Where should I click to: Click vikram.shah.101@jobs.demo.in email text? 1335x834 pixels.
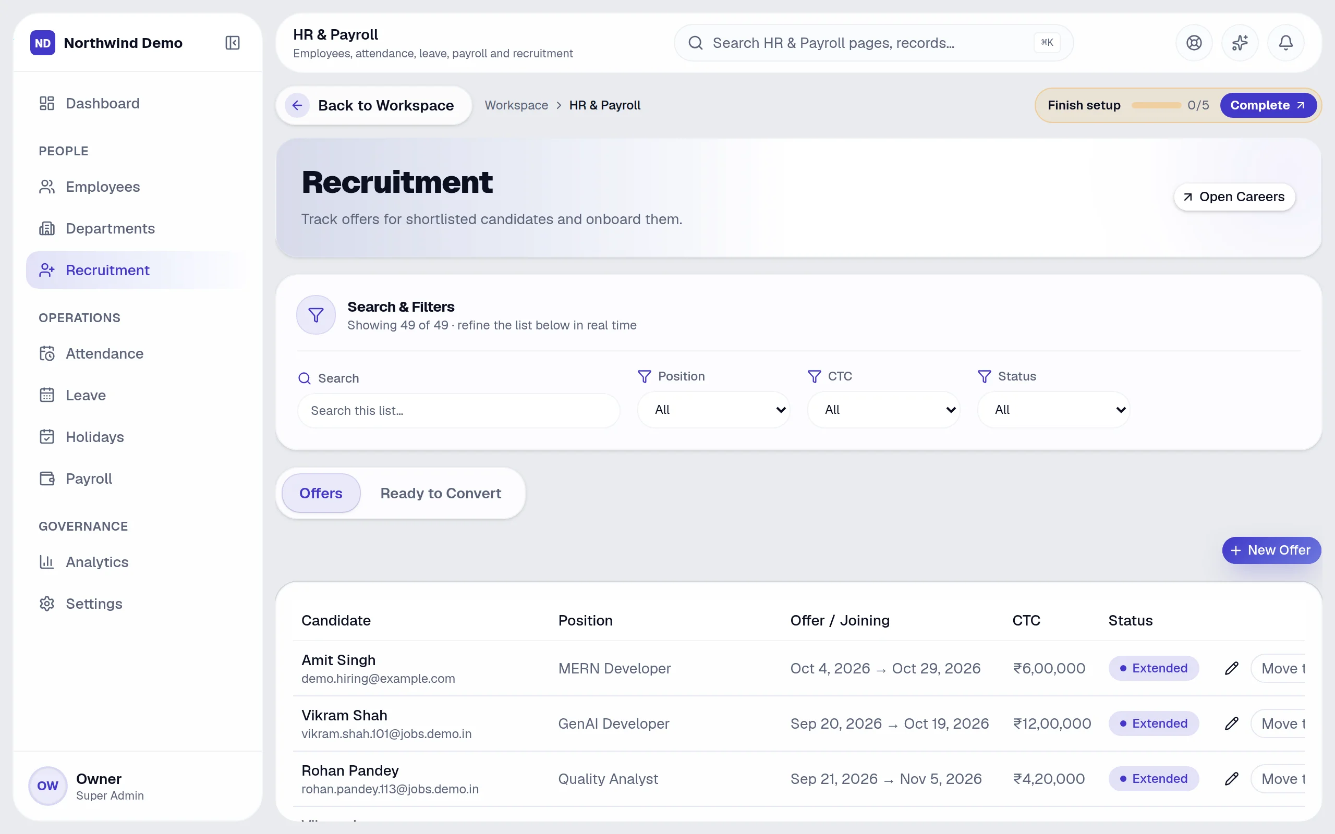coord(387,733)
